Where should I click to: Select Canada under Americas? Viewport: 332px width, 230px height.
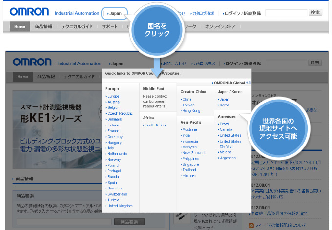pos(225,129)
